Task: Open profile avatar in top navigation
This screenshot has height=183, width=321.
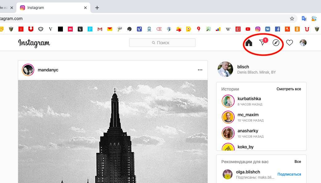Action: [x=303, y=43]
